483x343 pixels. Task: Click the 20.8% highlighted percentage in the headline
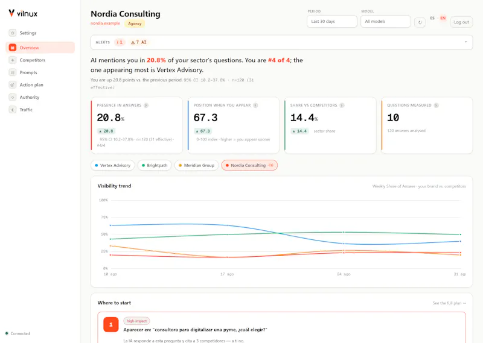(156, 60)
